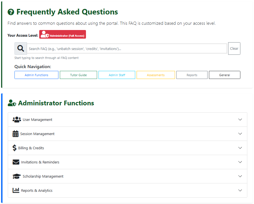Expand the User Management chevron
The width and height of the screenshot is (254, 204).
pos(240,120)
